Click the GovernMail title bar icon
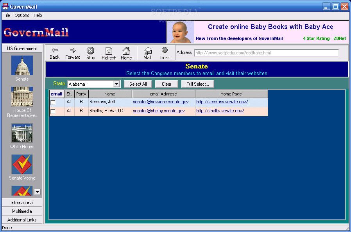 pos(5,6)
